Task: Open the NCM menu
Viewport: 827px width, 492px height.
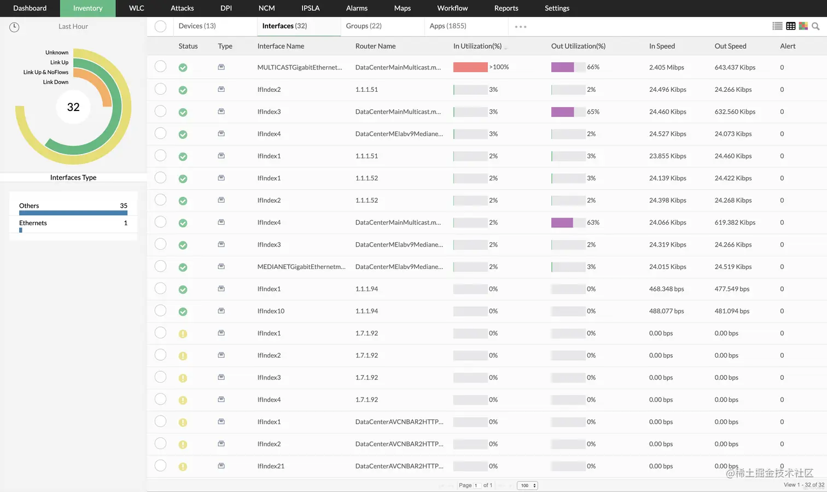Action: point(267,8)
